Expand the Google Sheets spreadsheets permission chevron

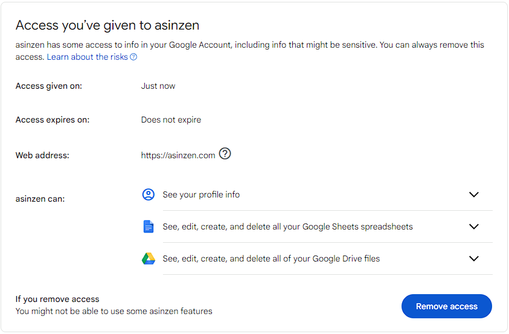coord(474,226)
